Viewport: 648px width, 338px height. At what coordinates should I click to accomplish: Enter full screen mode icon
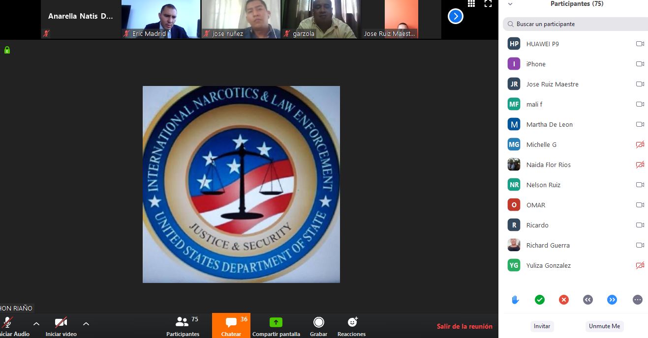coord(488,3)
